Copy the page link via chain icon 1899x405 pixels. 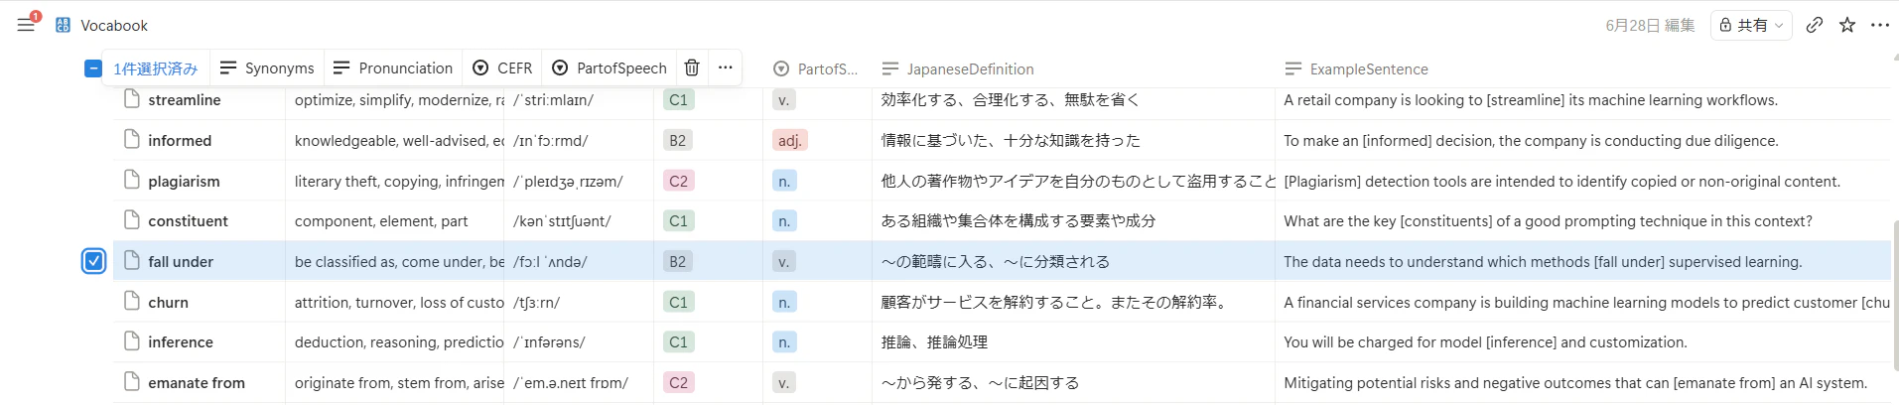coord(1814,25)
